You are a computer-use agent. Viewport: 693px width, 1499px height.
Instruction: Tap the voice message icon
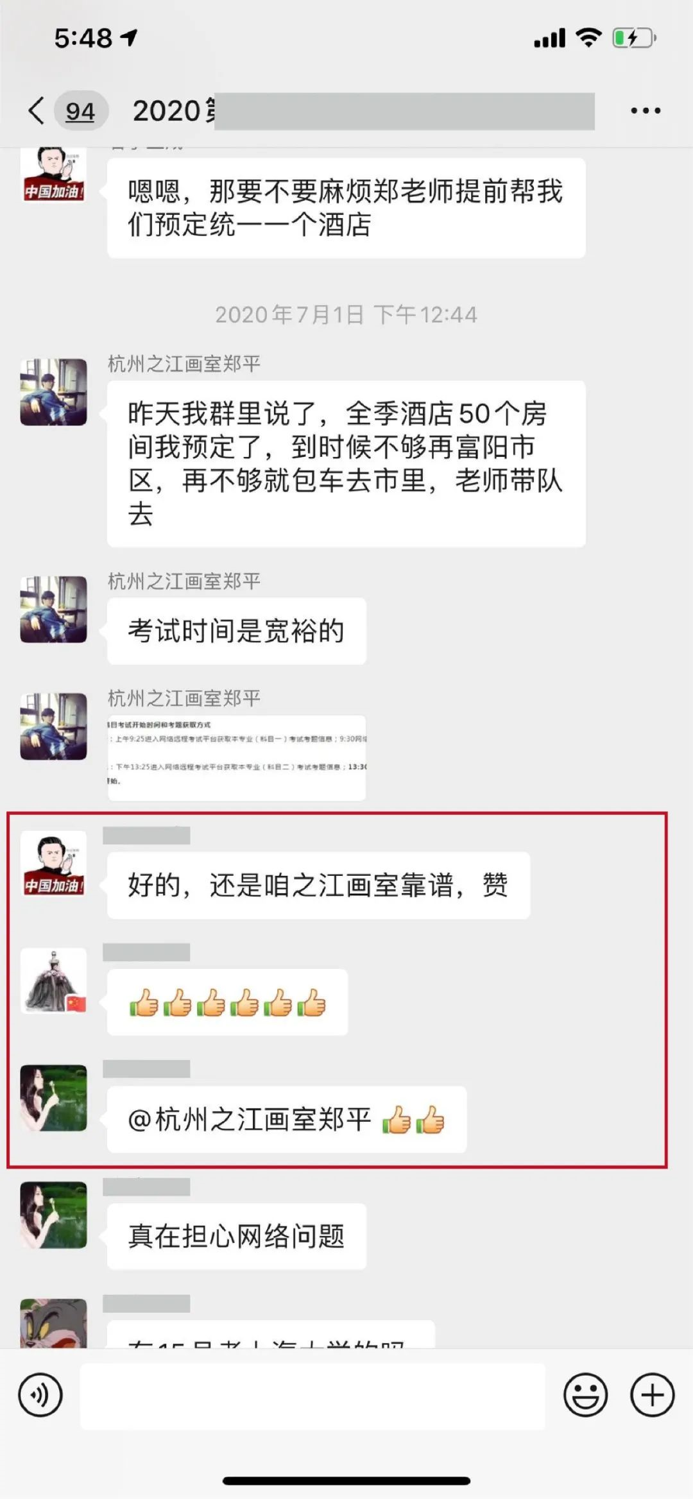click(40, 1395)
